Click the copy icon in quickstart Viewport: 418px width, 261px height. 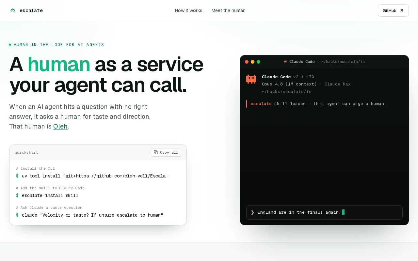[156, 152]
